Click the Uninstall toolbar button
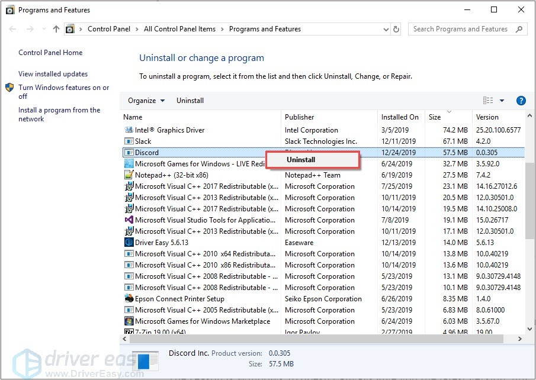Screen dimensions: 536x380 click(190, 101)
